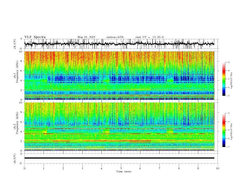Screen dimensions: 245x189
Task: Click the ch.1 voltage waveform trace
Action: tap(119, 44)
